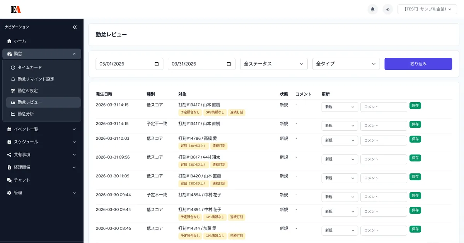The image size is (464, 243).
Task: Expand the 管理 sidebar section
Action: 42,192
